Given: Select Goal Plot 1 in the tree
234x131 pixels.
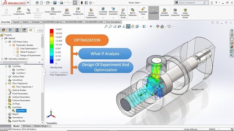Looking at the screenshot, I should [x=21, y=111].
